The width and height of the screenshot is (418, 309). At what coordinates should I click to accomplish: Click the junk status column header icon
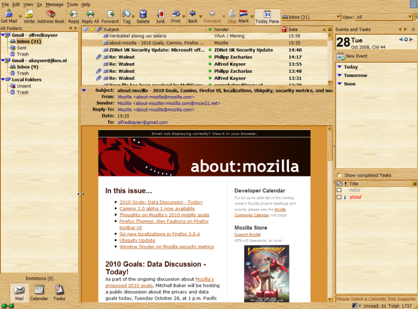click(284, 29)
